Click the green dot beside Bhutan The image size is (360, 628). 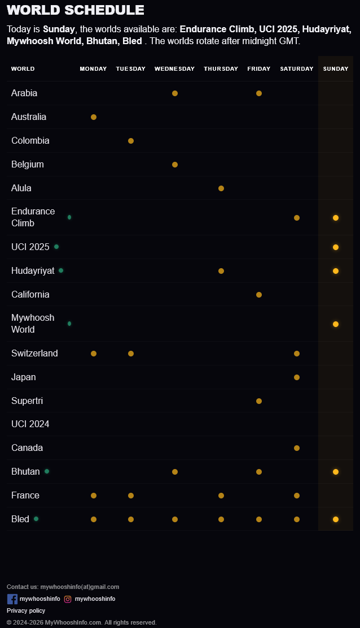pyautogui.click(x=47, y=471)
